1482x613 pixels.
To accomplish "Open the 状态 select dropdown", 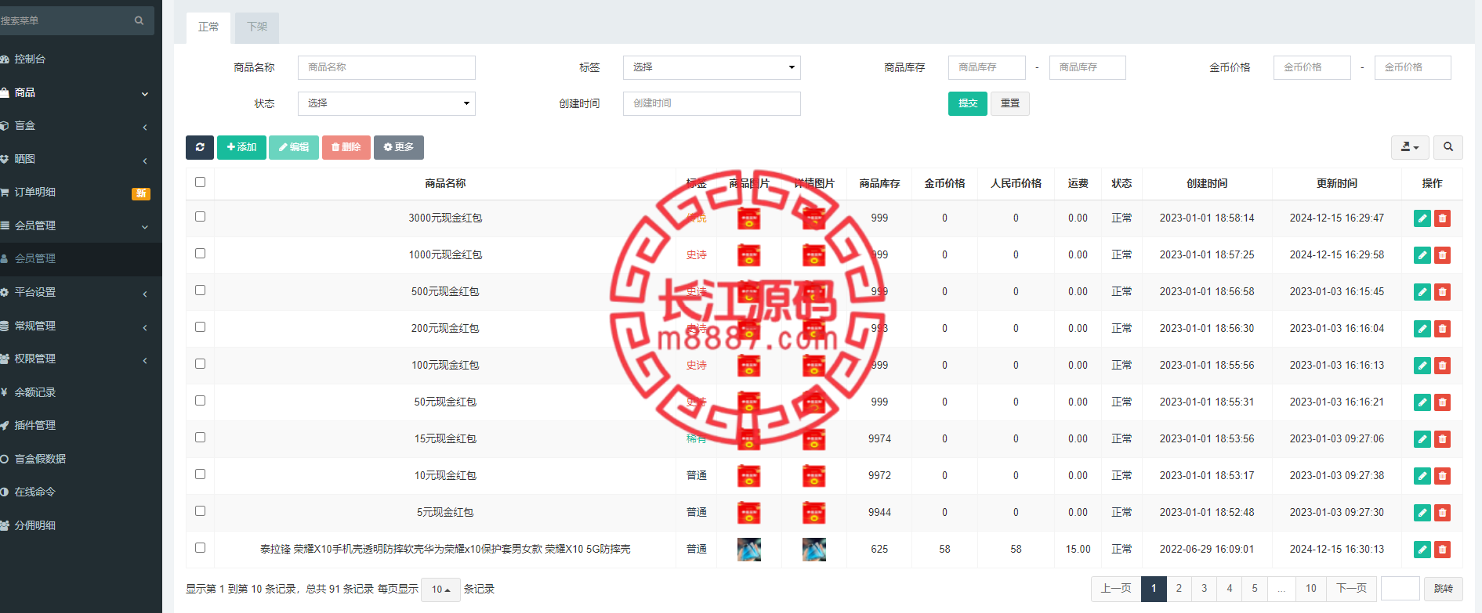I will click(x=386, y=103).
